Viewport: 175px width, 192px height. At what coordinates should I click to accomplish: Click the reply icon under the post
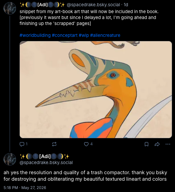point(22,144)
